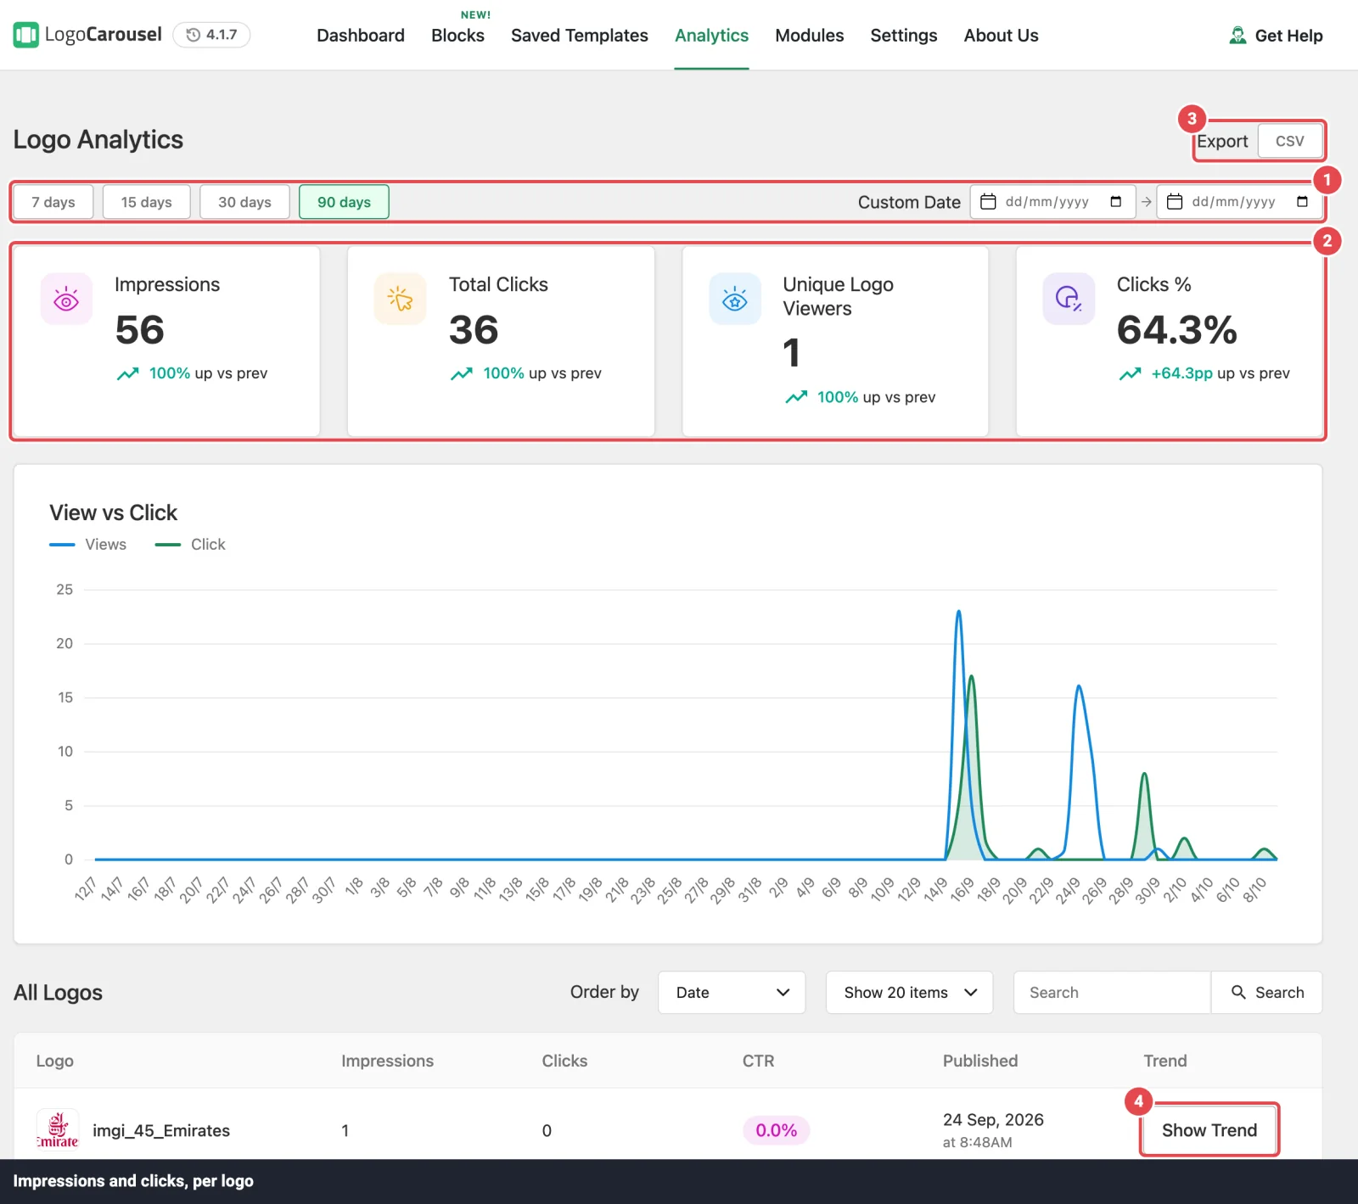Click the Unique Logo Viewers trend arrow icon
The height and width of the screenshot is (1204, 1358).
coord(796,397)
